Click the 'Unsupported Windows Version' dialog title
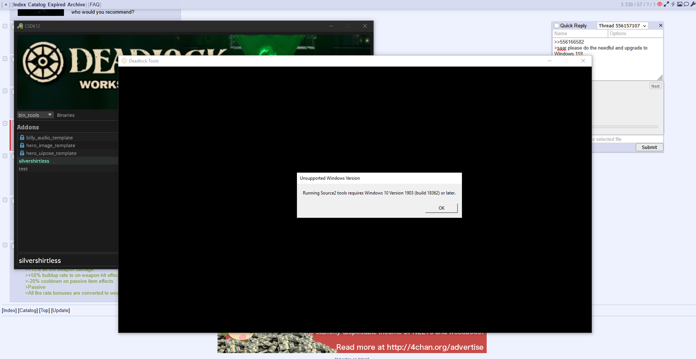 coord(330,178)
